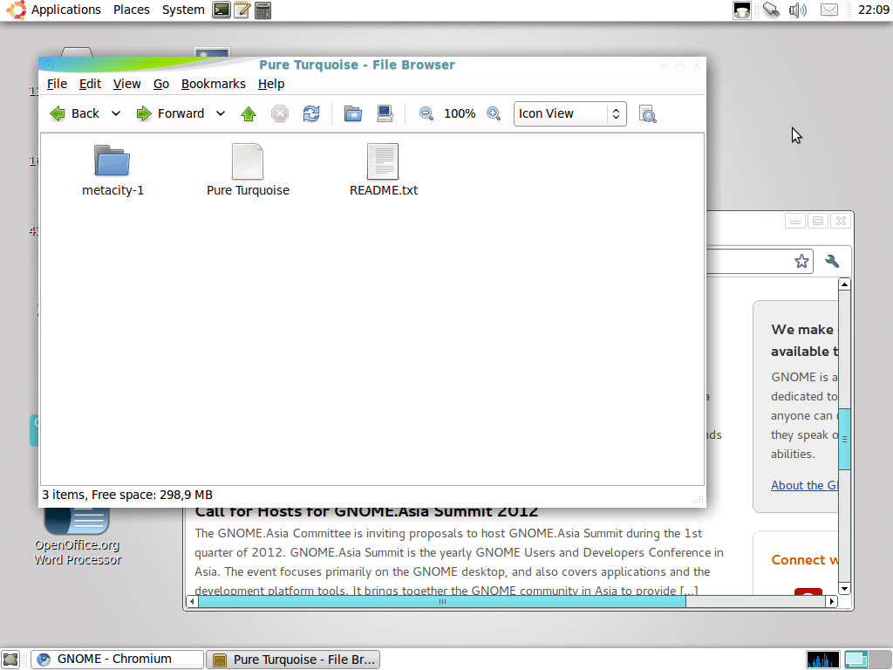Screen dimensions: 893x670
Task: Open the Go menu
Action: (161, 84)
